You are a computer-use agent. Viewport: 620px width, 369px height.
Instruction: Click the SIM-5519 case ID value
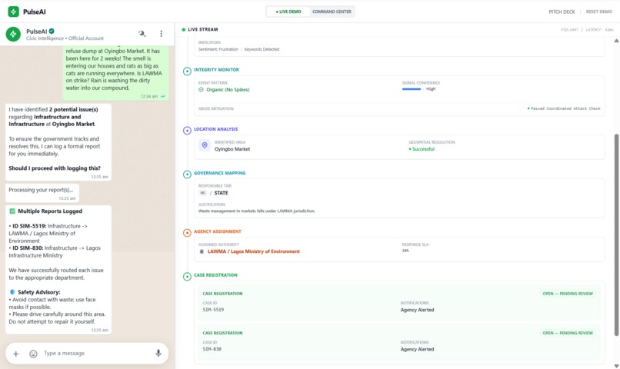pyautogui.click(x=213, y=310)
